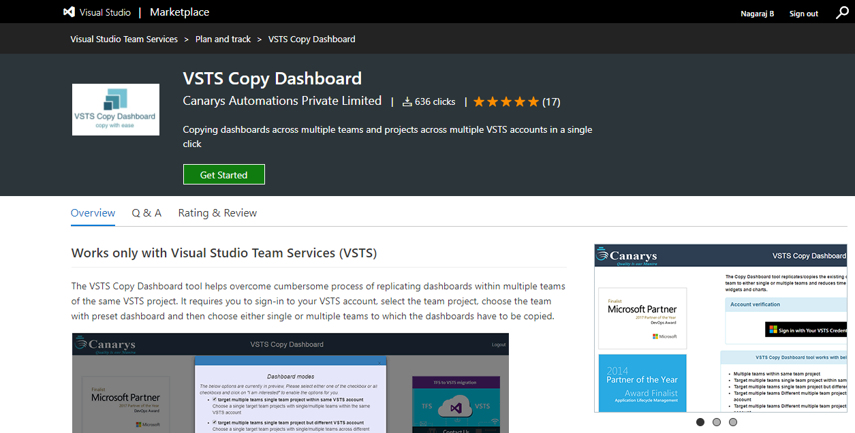The height and width of the screenshot is (433, 855).
Task: Sign out of the marketplace
Action: (803, 13)
